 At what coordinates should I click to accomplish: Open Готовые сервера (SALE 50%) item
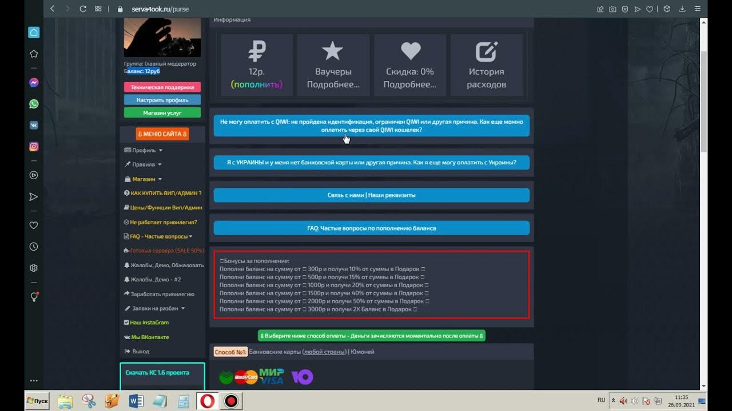pos(164,251)
